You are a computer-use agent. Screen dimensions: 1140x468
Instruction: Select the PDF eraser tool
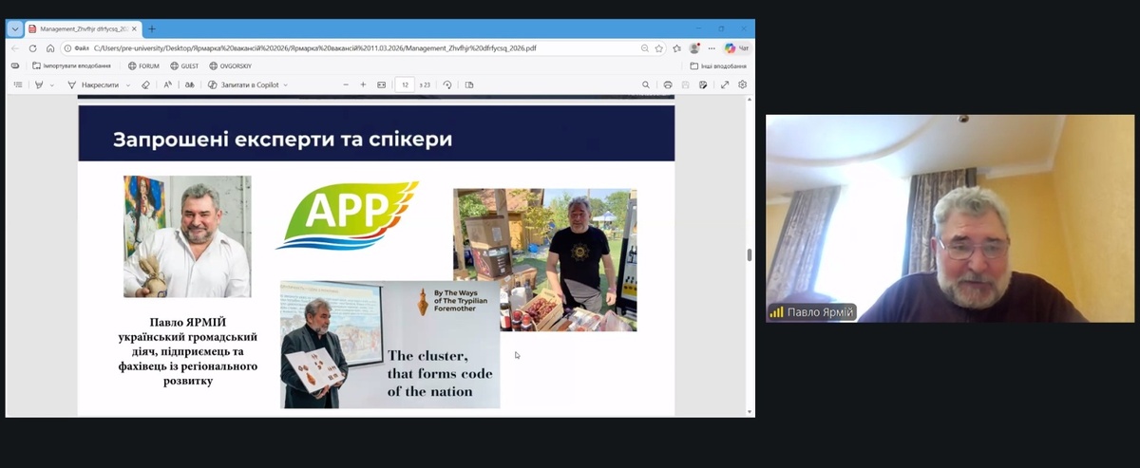coord(145,84)
